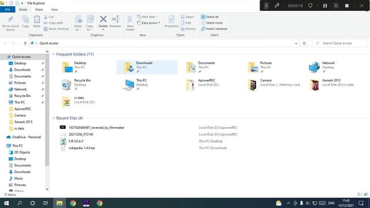Image resolution: width=370 pixels, height=208 pixels.
Task: Click navigation pane scroll down arrow
Action: click(x=47, y=189)
